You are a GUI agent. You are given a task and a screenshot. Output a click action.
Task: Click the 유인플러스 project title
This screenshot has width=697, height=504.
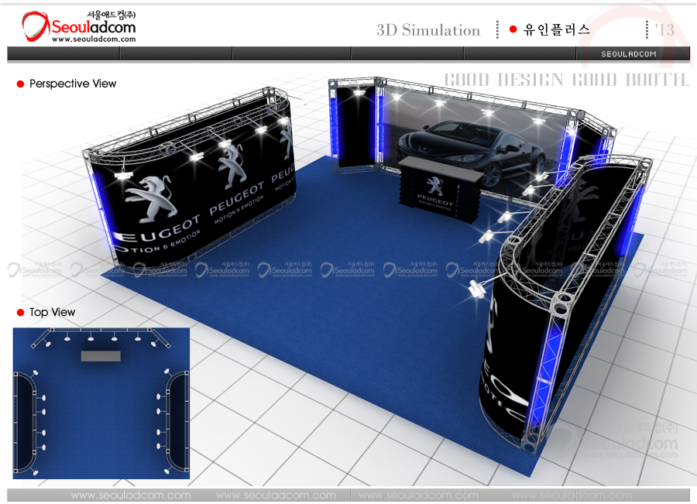pos(557,30)
